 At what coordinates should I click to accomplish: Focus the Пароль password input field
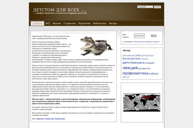click(x=139, y=37)
